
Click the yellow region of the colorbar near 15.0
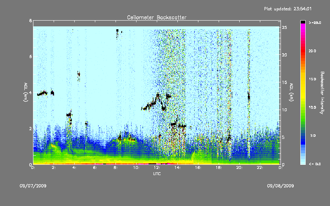coord(303,80)
